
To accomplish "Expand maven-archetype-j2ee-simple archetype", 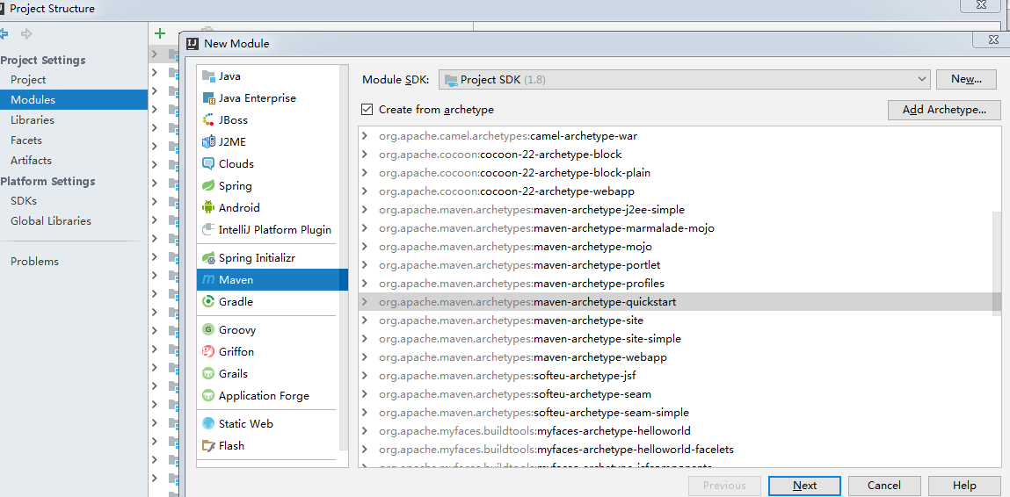I will [365, 210].
